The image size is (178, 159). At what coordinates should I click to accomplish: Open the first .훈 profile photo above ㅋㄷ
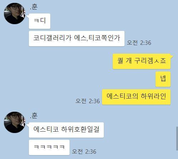coord(15,14)
